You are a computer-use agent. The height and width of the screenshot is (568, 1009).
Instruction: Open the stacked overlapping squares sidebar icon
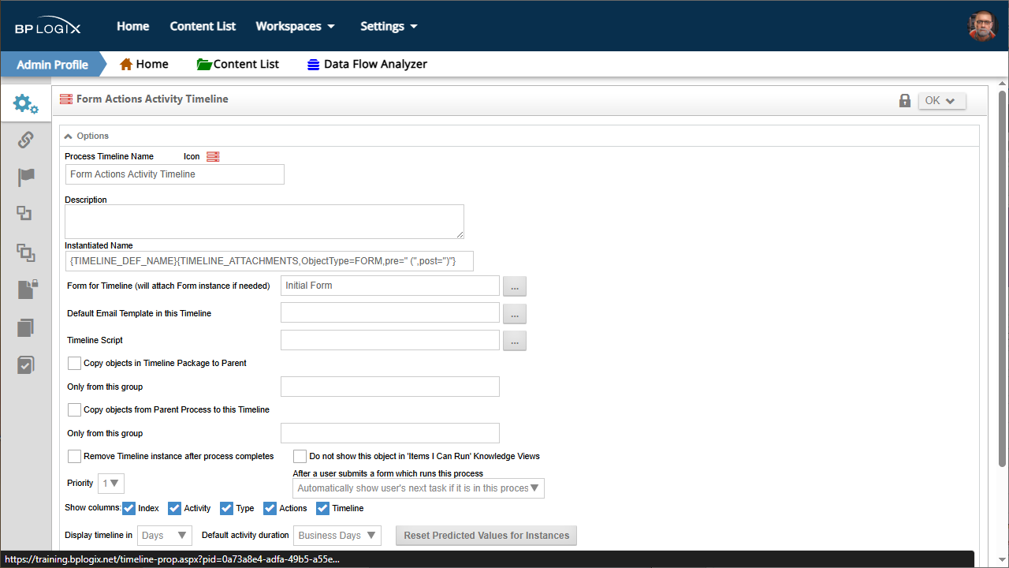[26, 252]
